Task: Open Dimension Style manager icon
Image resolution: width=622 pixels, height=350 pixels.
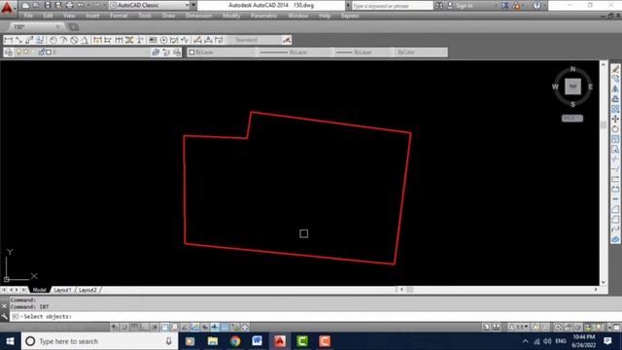Action: (287, 40)
